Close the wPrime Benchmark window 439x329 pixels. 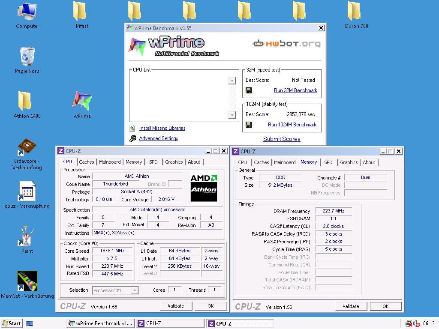[x=321, y=28]
